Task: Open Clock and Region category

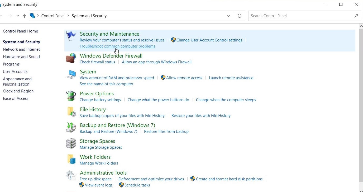Action: [18, 91]
